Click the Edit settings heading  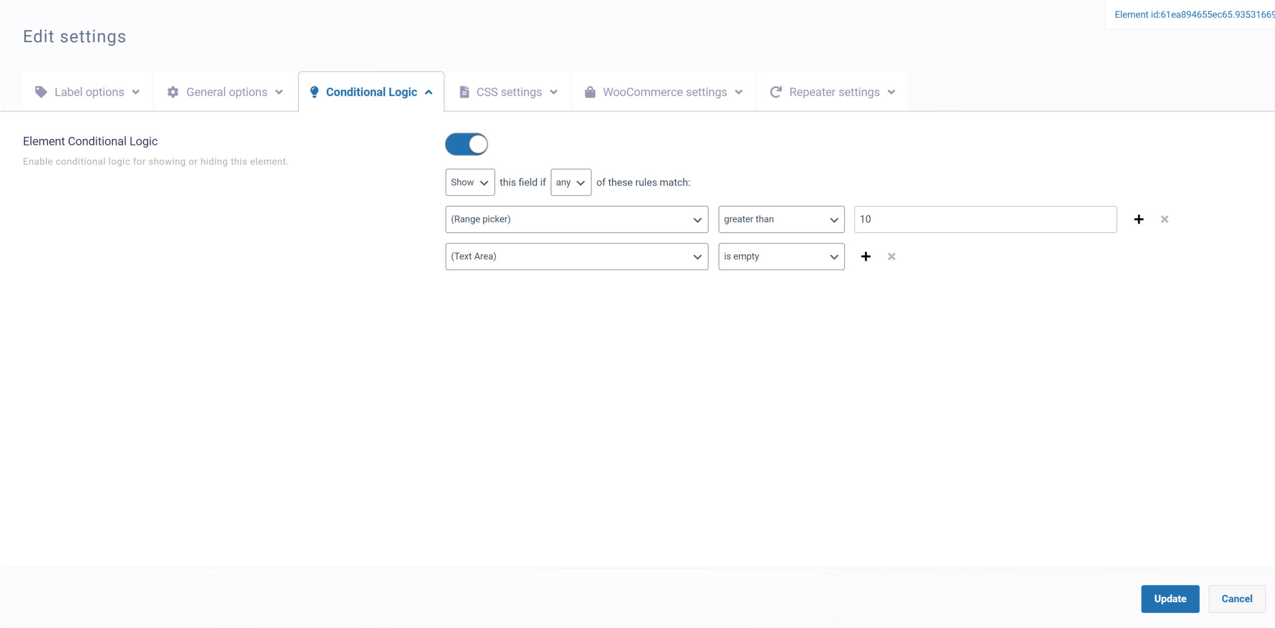point(74,36)
